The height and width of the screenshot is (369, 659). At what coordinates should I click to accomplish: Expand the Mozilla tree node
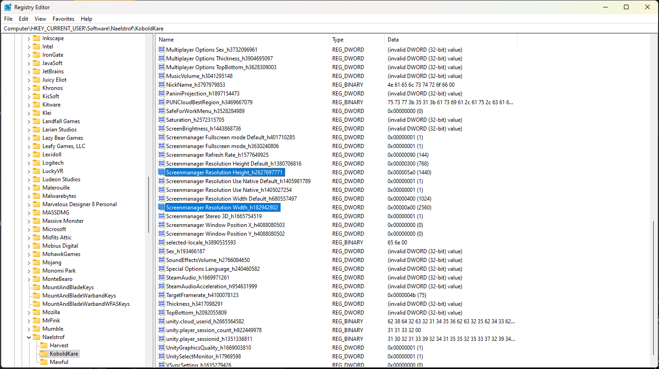tap(29, 312)
